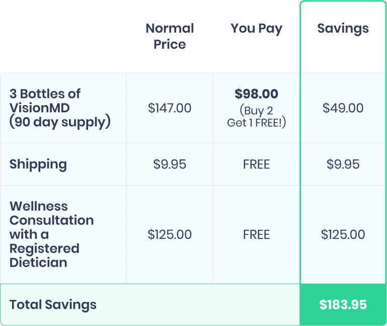The width and height of the screenshot is (387, 326).
Task: Click FREE in the Wellness Consultation row
Action: (x=256, y=234)
